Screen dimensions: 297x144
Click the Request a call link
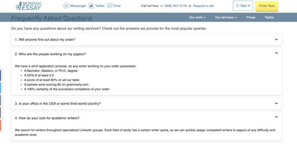pyautogui.click(x=203, y=6)
